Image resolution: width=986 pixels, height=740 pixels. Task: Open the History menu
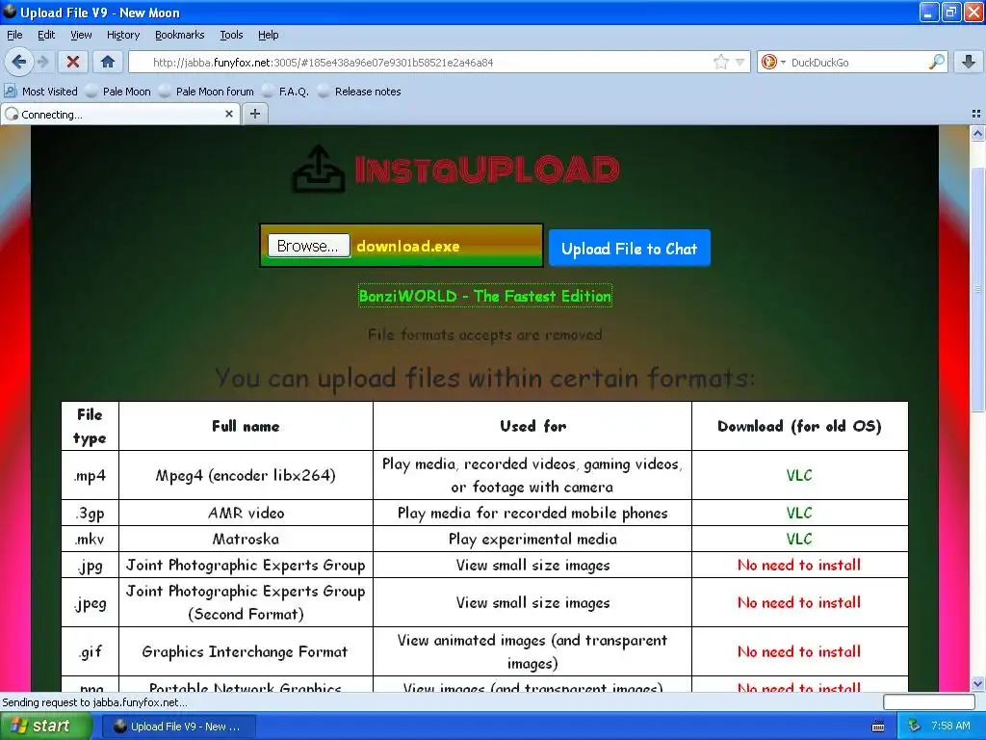point(122,35)
